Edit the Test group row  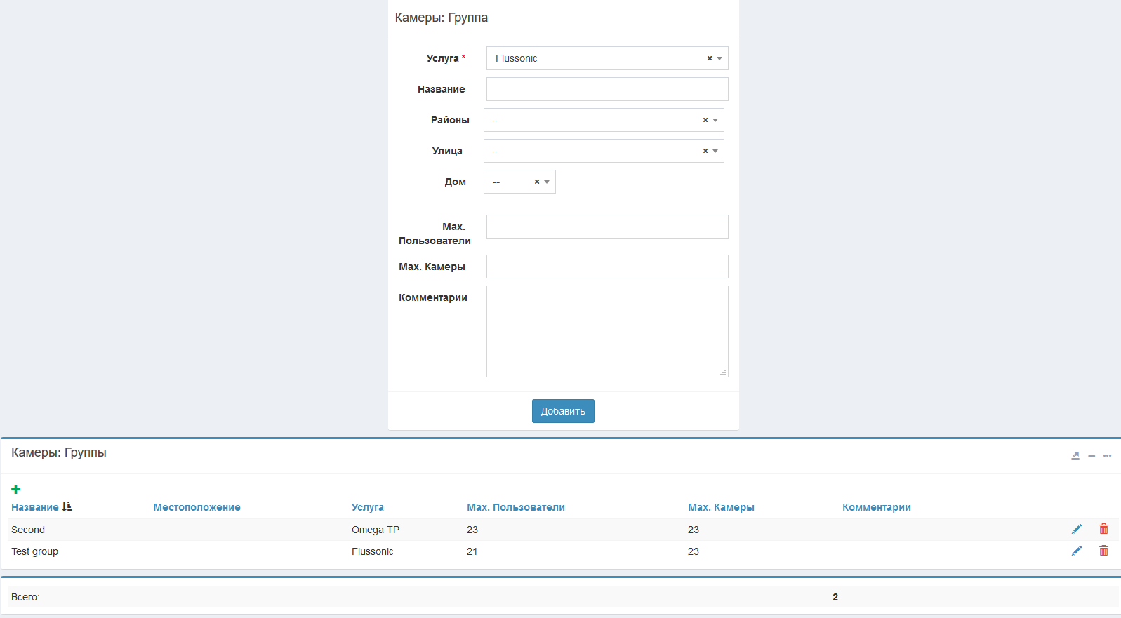[x=1076, y=551]
